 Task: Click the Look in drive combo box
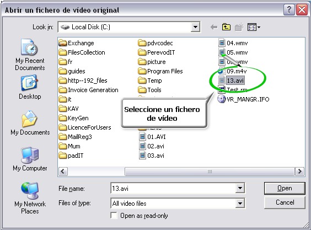pyautogui.click(x=129, y=27)
